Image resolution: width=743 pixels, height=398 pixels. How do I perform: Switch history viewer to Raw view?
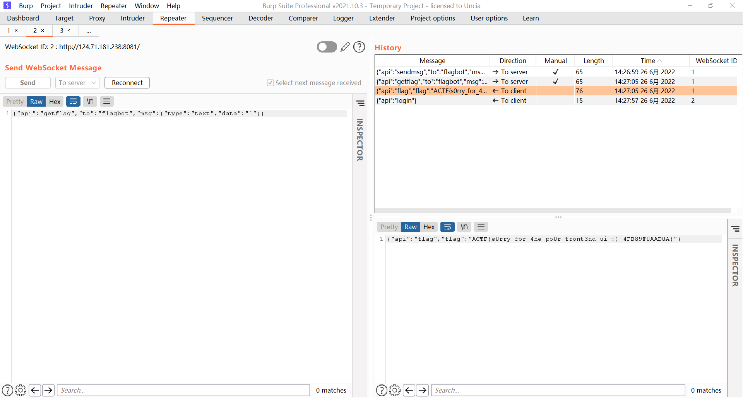(x=411, y=227)
